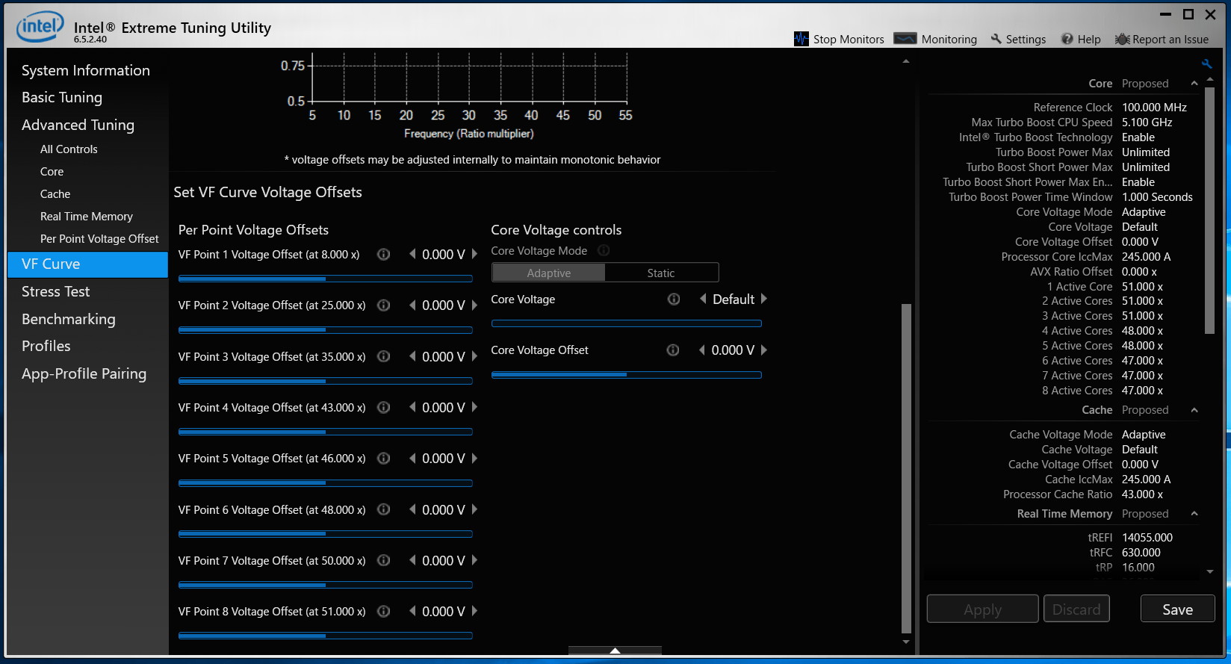1231x664 pixels.
Task: Click Report an Issue link
Action: click(1170, 40)
